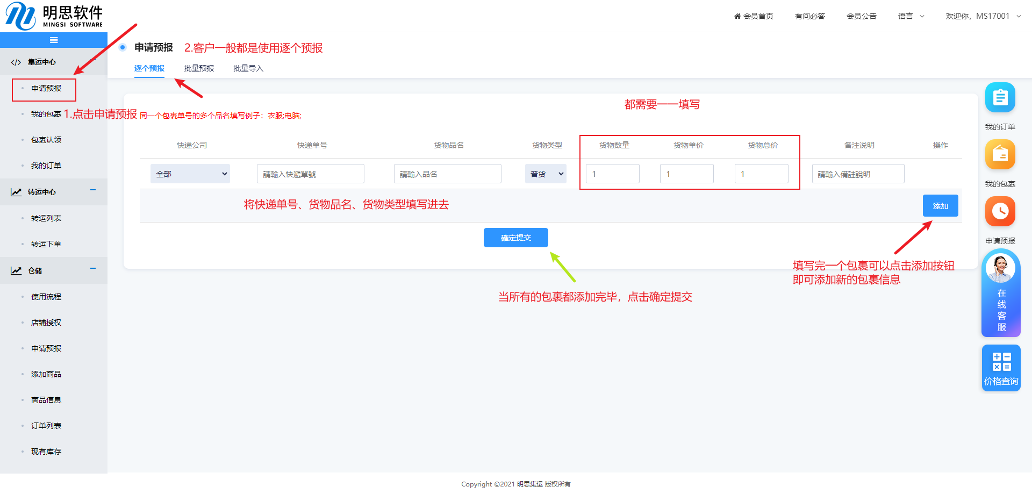Open the 价格查询 calculator icon
The width and height of the screenshot is (1032, 494).
[x=1001, y=368]
